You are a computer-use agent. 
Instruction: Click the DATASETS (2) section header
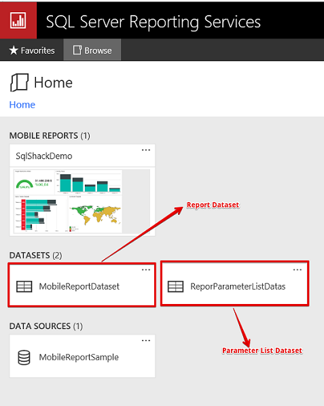pyautogui.click(x=36, y=256)
